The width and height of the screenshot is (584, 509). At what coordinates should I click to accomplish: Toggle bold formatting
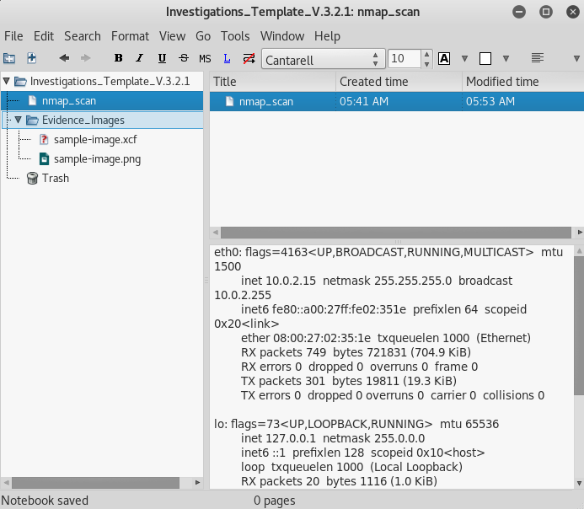tap(118, 58)
